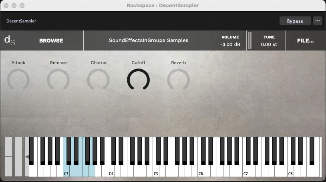Click the Cutoff knob
The height and width of the screenshot is (182, 326).
(x=138, y=80)
